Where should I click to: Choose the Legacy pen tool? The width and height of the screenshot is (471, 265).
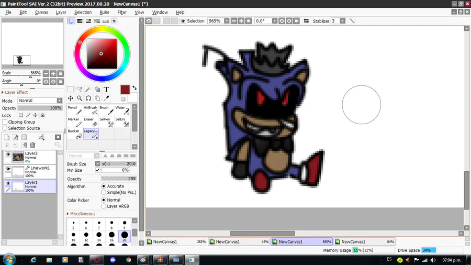tap(91, 134)
